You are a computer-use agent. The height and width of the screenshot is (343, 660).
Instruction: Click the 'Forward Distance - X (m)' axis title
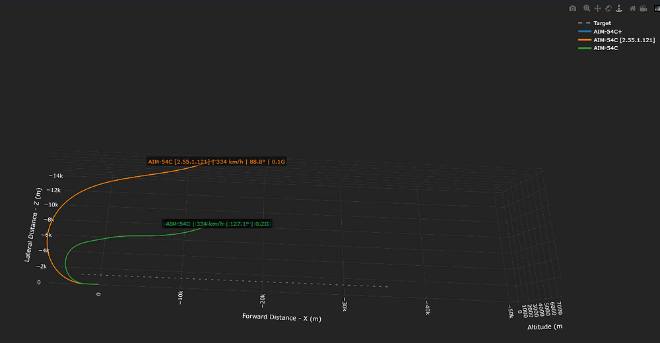tap(282, 317)
